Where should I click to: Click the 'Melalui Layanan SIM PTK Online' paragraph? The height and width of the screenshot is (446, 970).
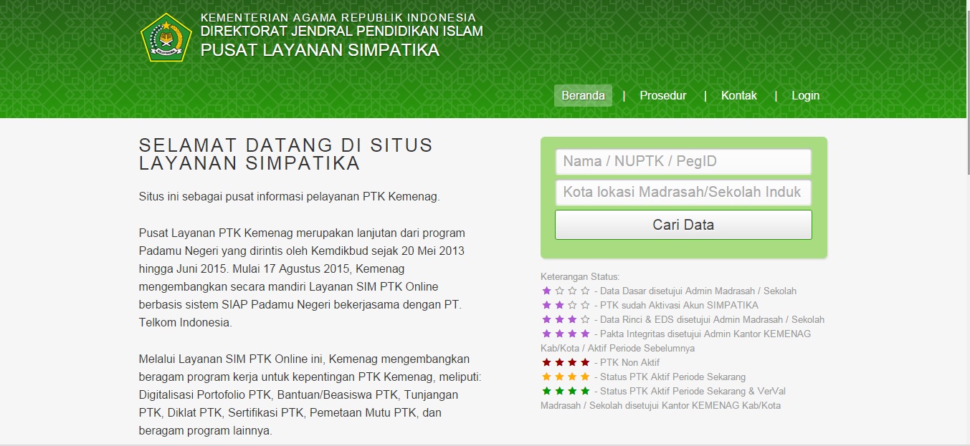coord(310,394)
